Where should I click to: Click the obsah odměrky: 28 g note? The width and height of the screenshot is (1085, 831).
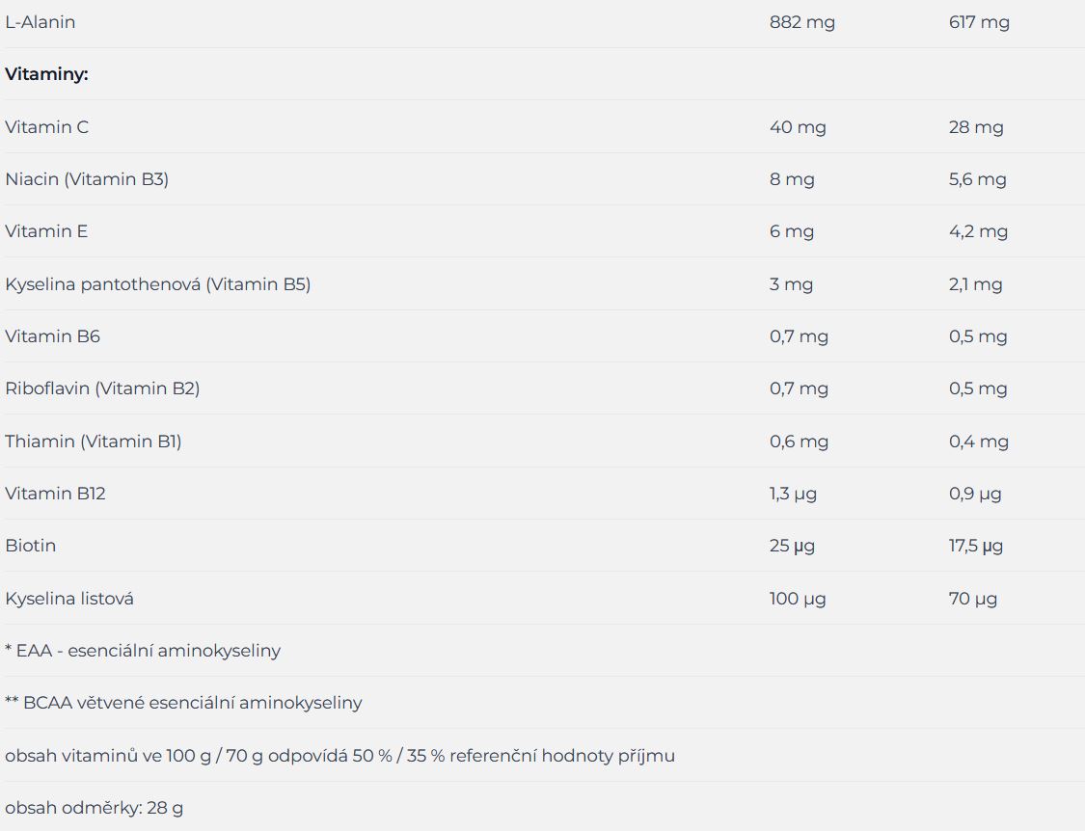point(95,808)
